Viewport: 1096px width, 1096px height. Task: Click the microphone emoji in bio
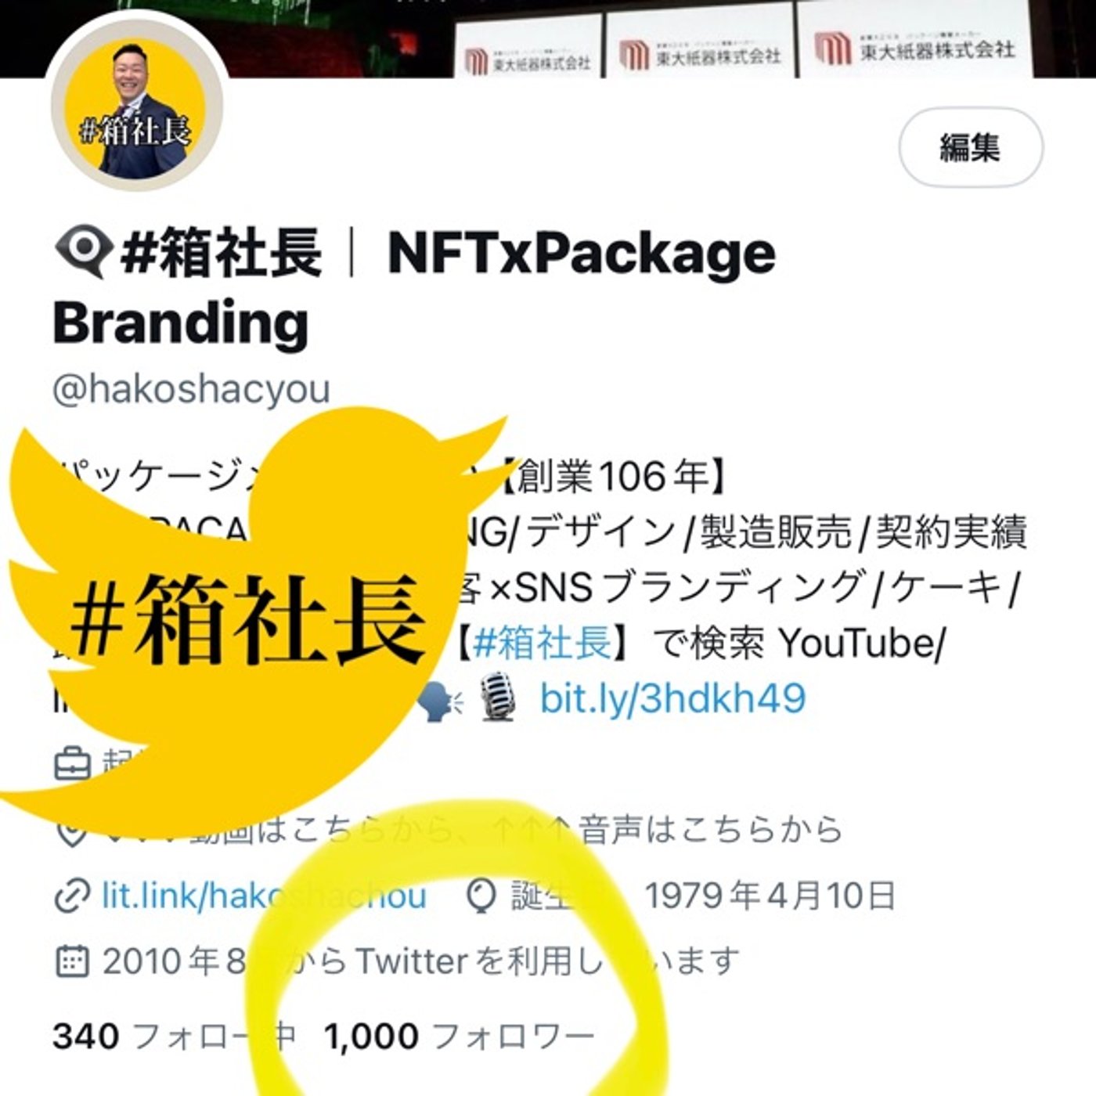tap(498, 698)
